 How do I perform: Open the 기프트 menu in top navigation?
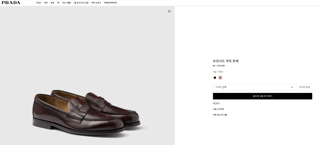[x=38, y=3]
